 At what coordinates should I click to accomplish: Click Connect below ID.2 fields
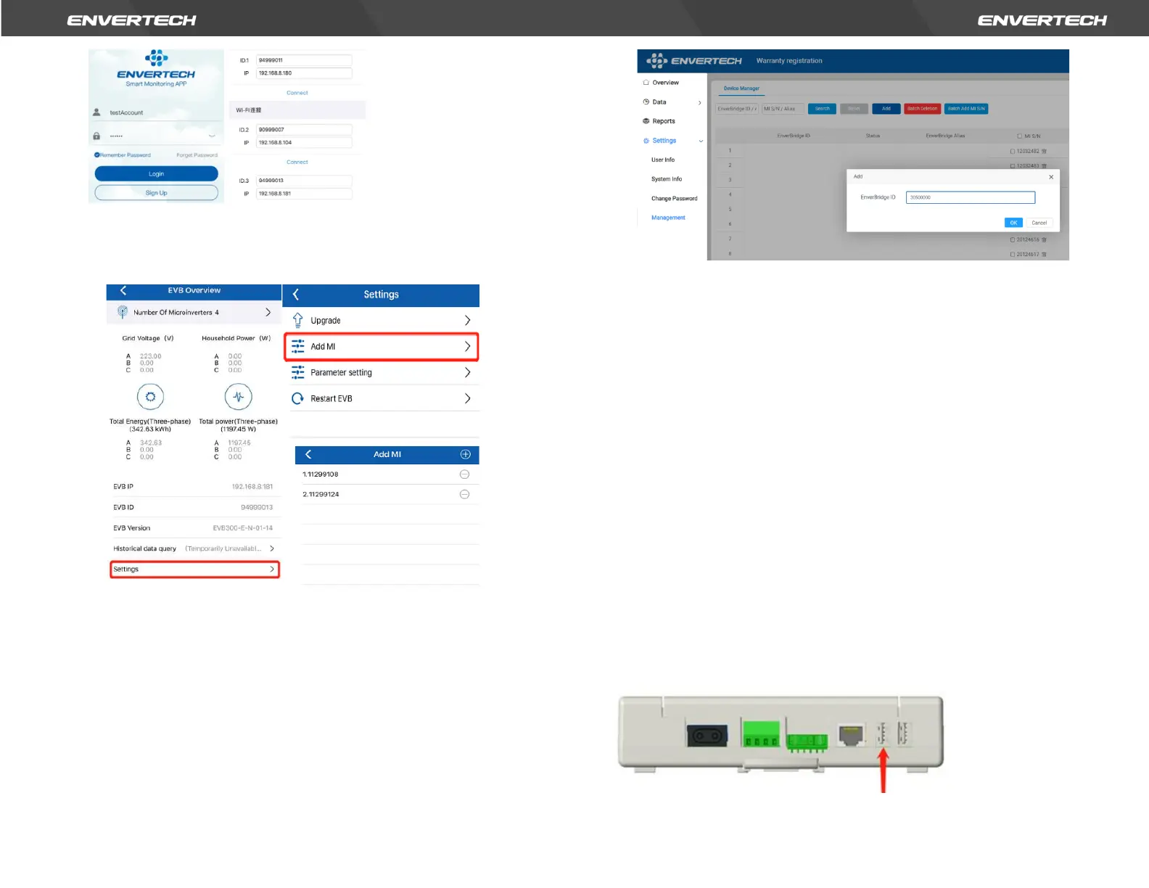point(297,162)
